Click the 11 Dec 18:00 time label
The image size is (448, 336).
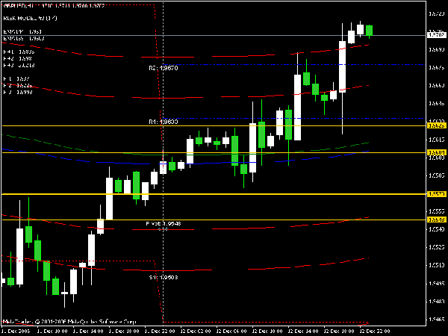point(124,331)
